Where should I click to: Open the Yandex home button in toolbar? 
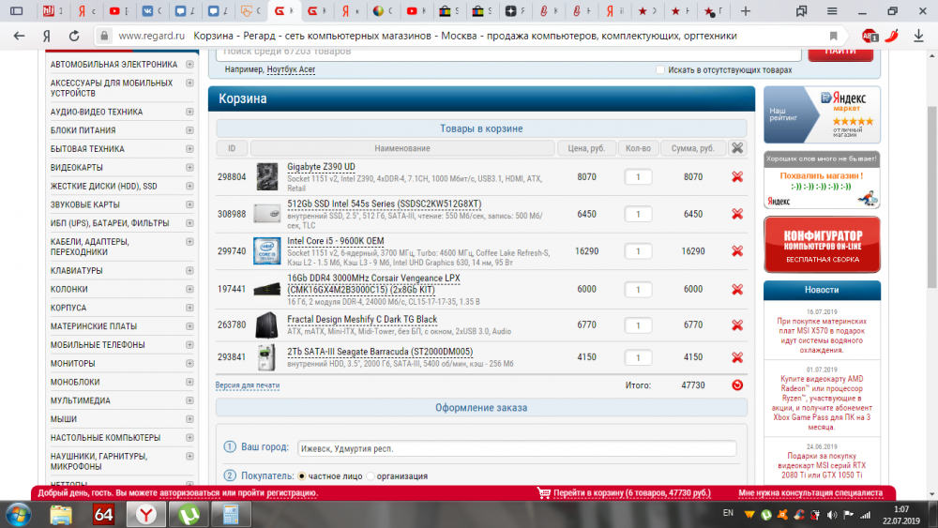(x=46, y=36)
